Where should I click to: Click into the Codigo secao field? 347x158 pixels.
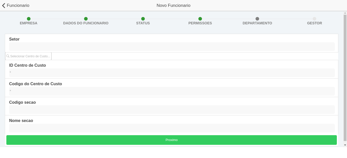pyautogui.click(x=172, y=110)
